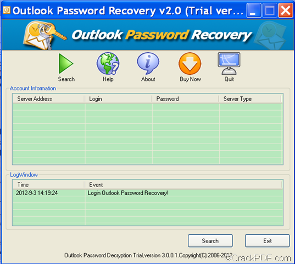Open the About info bubble icon
The width and height of the screenshot is (295, 264).
(148, 63)
